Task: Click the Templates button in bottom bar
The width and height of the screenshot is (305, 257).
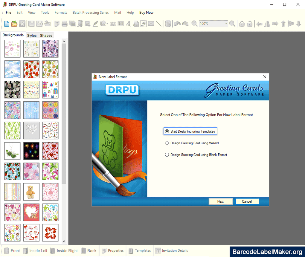Action: [139, 251]
